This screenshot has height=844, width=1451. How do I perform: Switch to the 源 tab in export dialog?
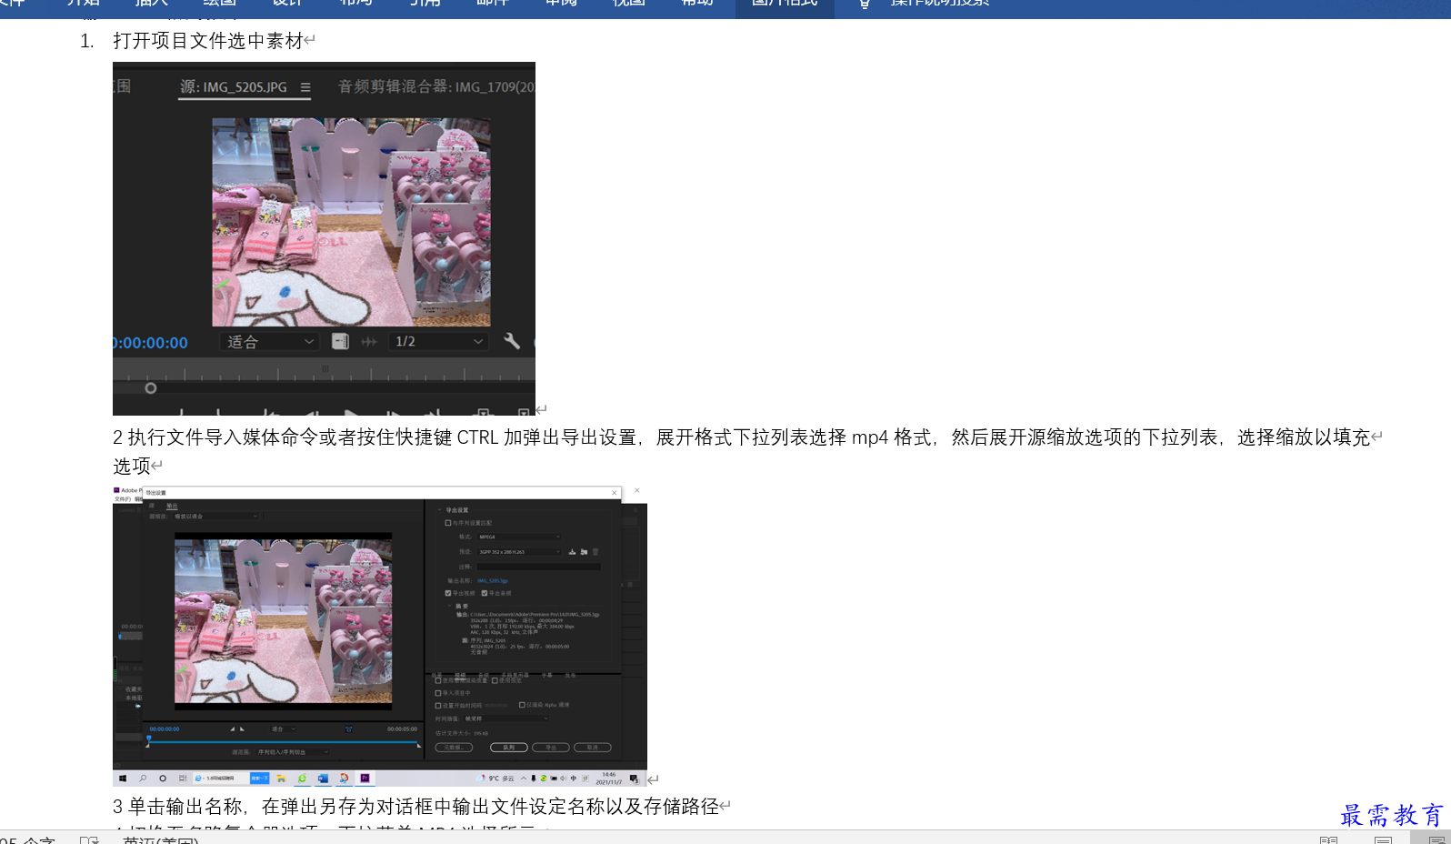(x=152, y=506)
